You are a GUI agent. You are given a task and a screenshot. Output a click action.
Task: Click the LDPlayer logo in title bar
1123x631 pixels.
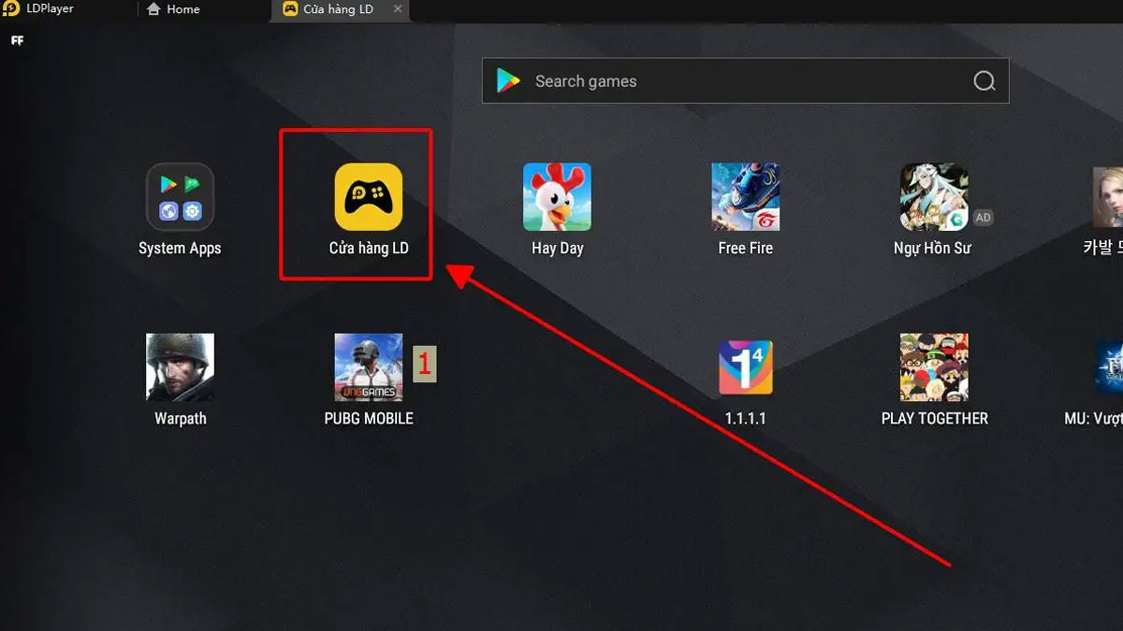pyautogui.click(x=11, y=9)
